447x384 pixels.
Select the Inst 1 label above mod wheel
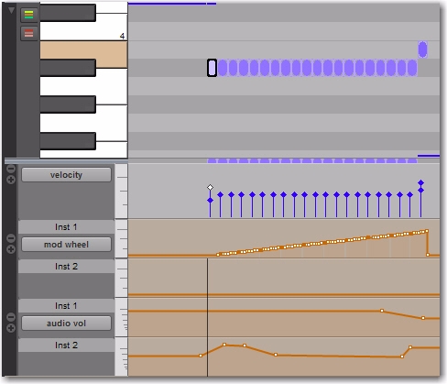(x=66, y=227)
